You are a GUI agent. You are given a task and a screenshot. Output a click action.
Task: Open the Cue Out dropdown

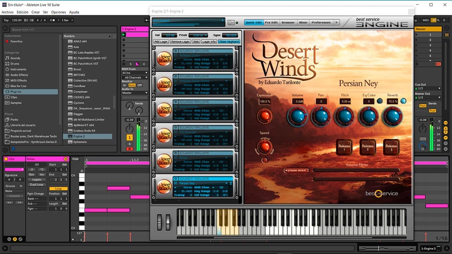coord(428,88)
